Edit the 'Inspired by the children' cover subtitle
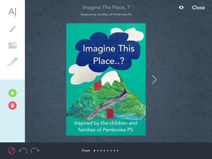 (106, 126)
